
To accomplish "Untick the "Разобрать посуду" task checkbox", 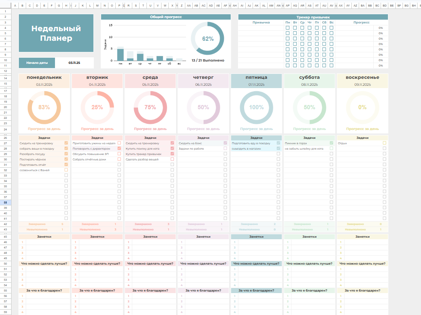I will [x=66, y=154].
